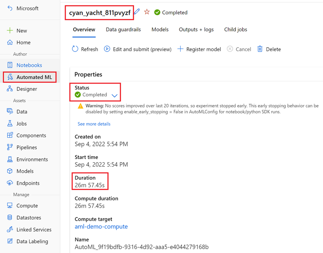Click the Cancel button in toolbar
Image resolution: width=323 pixels, height=253 pixels.
(239, 49)
